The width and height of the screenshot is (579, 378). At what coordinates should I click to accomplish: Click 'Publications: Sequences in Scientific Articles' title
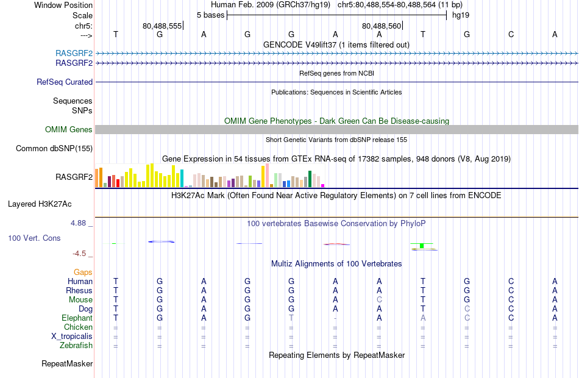click(336, 92)
